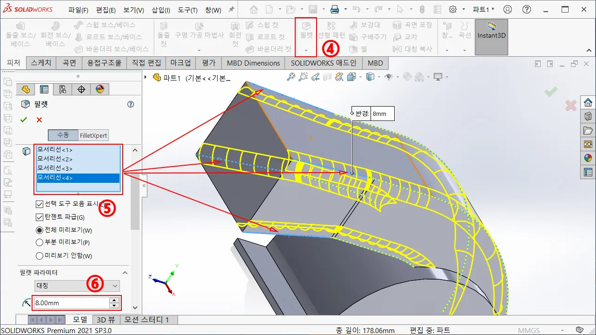Switch to the PropertyManager tab icon
Screen dimensions: 596x335
tap(44, 89)
